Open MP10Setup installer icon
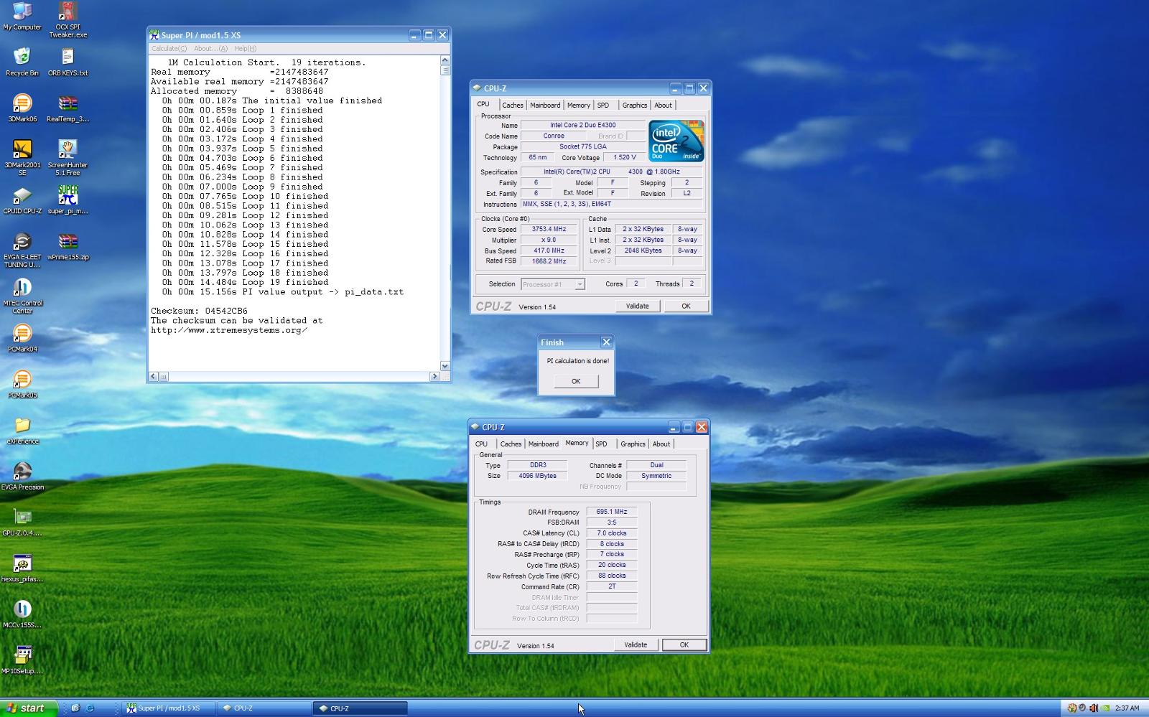 (x=22, y=660)
